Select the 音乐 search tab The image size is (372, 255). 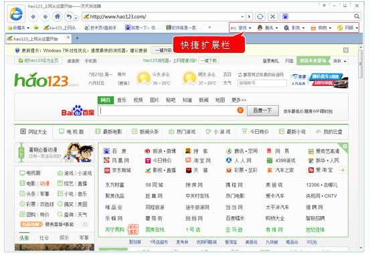pyautogui.click(x=122, y=100)
